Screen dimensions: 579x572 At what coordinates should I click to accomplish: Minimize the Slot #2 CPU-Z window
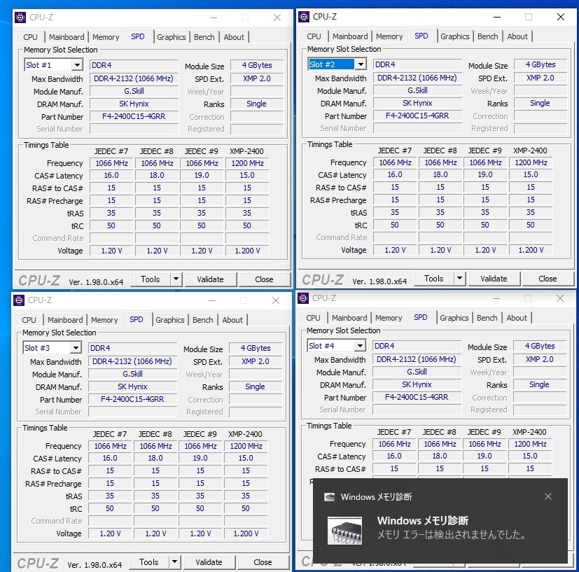[497, 17]
